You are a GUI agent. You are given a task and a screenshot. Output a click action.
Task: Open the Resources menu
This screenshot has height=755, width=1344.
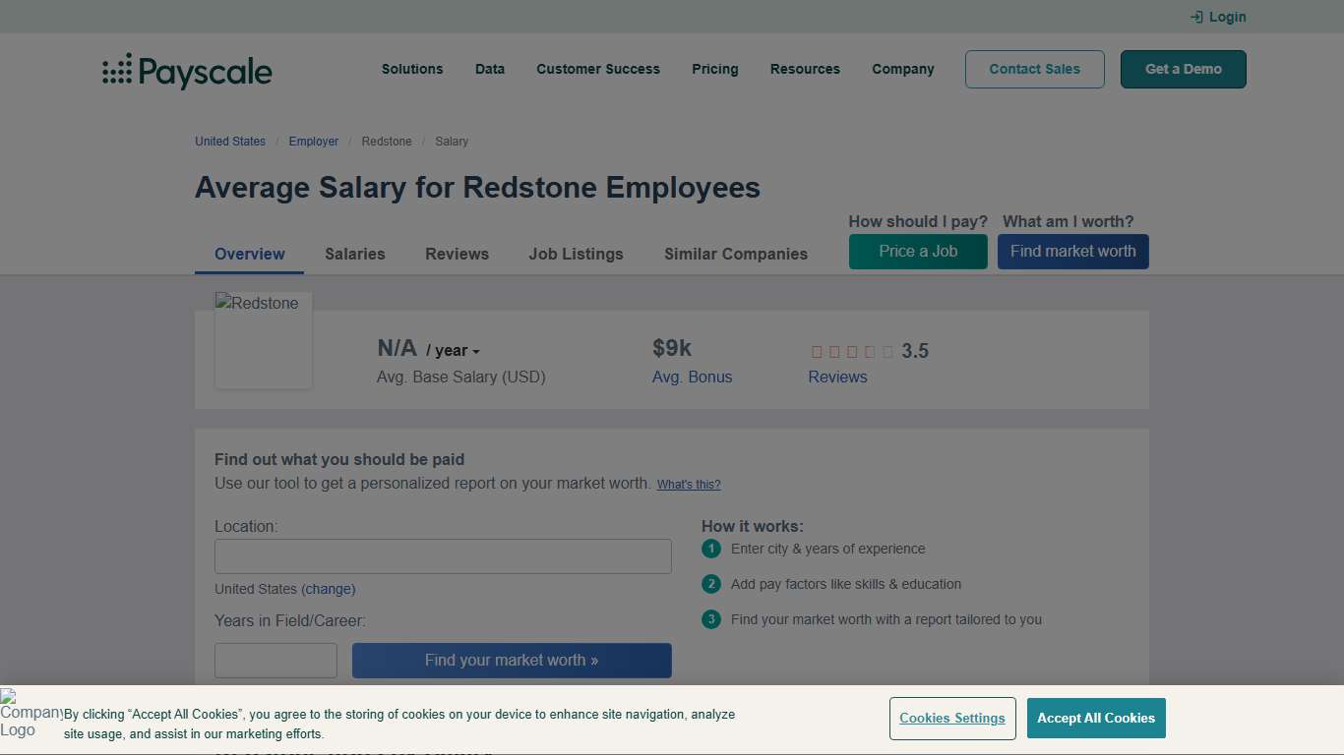[x=805, y=69]
